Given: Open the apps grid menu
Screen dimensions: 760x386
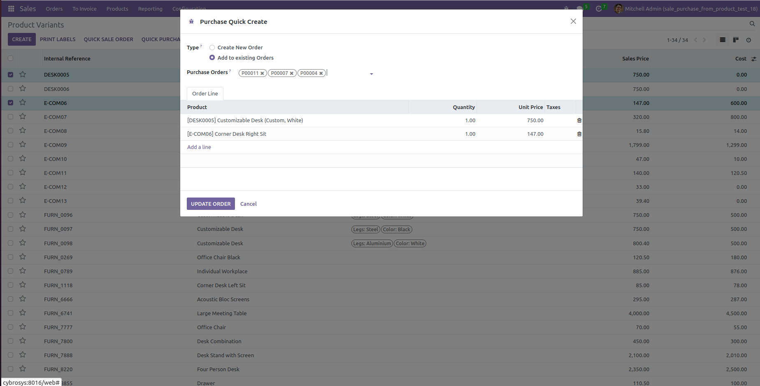Looking at the screenshot, I should pyautogui.click(x=11, y=9).
